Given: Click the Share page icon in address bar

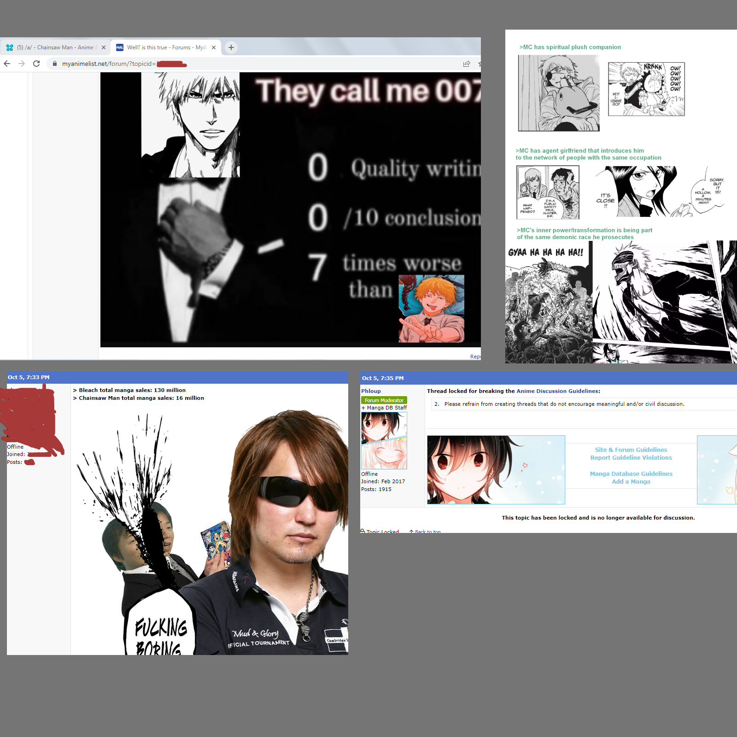Looking at the screenshot, I should (x=467, y=64).
